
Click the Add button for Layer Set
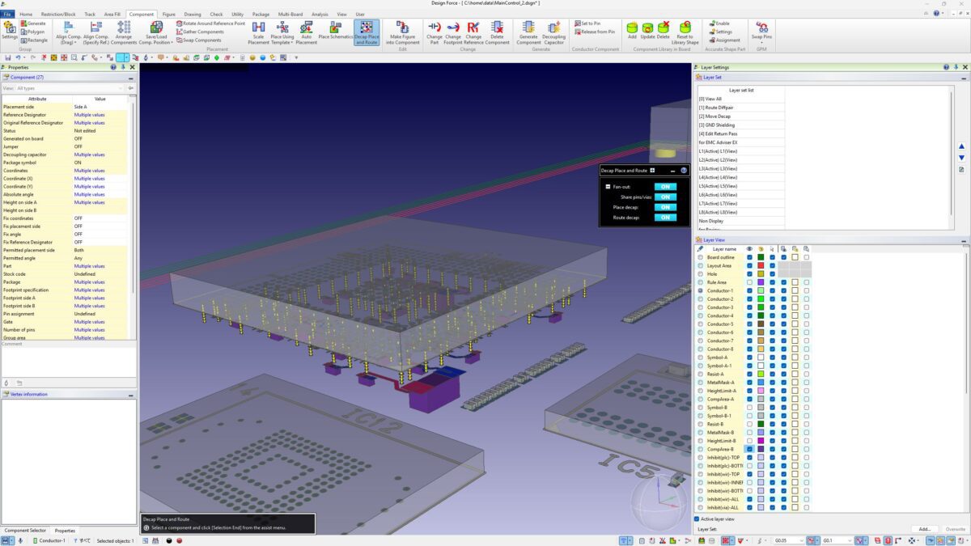click(x=924, y=528)
